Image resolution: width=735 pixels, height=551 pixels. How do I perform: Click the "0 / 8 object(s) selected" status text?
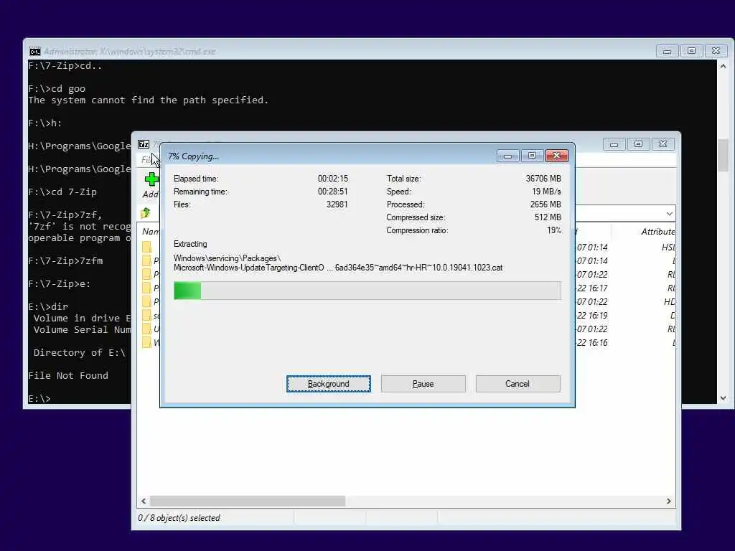point(179,518)
